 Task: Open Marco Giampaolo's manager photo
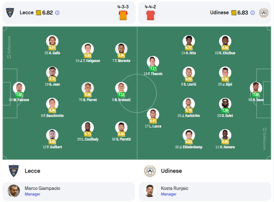pyautogui.click(x=14, y=191)
